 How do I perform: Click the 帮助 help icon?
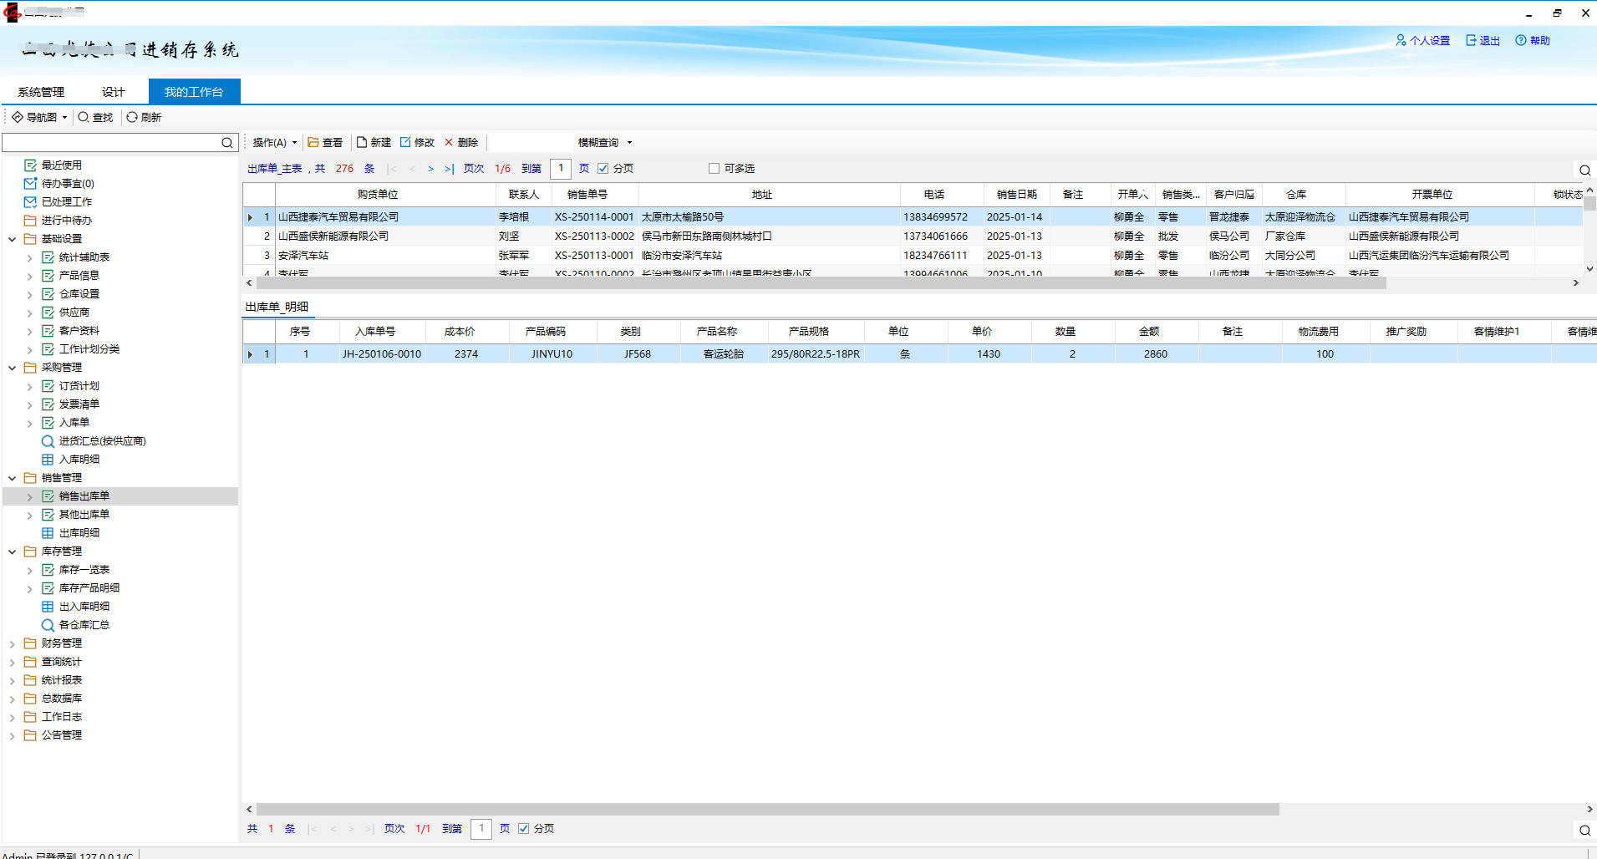1521,40
